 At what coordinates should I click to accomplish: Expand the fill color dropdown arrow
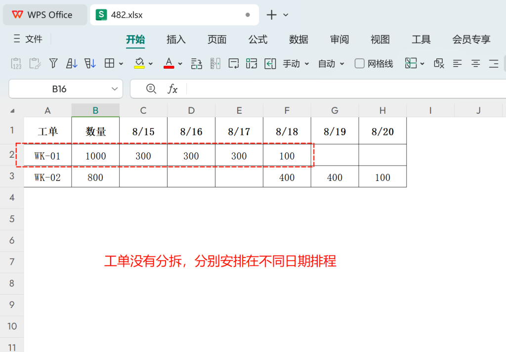click(151, 64)
